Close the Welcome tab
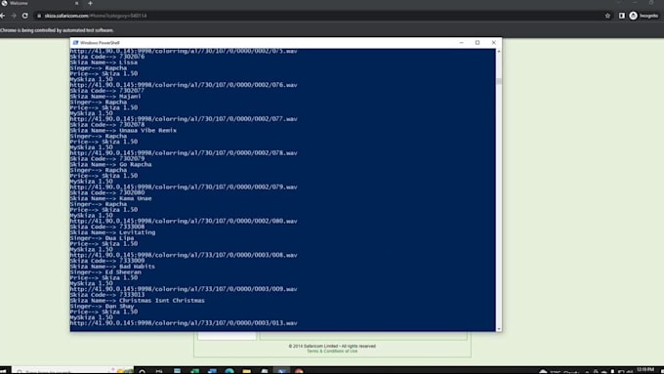This screenshot has height=374, width=664. [76, 3]
